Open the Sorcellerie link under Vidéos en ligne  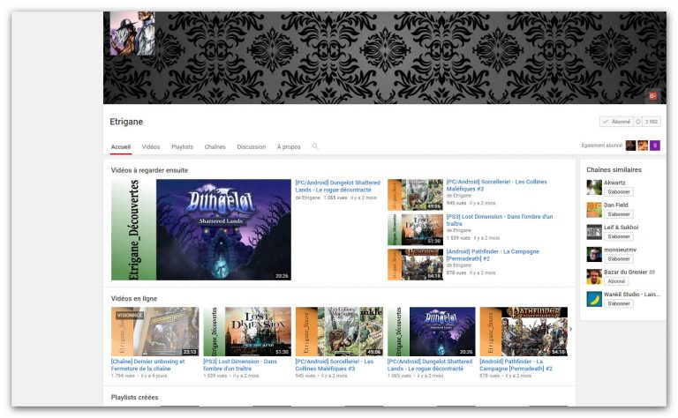pyautogui.click(x=335, y=365)
